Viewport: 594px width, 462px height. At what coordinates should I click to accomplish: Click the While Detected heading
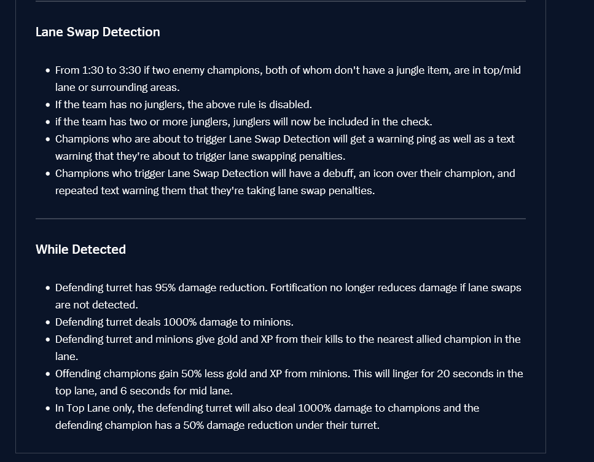[x=80, y=249]
